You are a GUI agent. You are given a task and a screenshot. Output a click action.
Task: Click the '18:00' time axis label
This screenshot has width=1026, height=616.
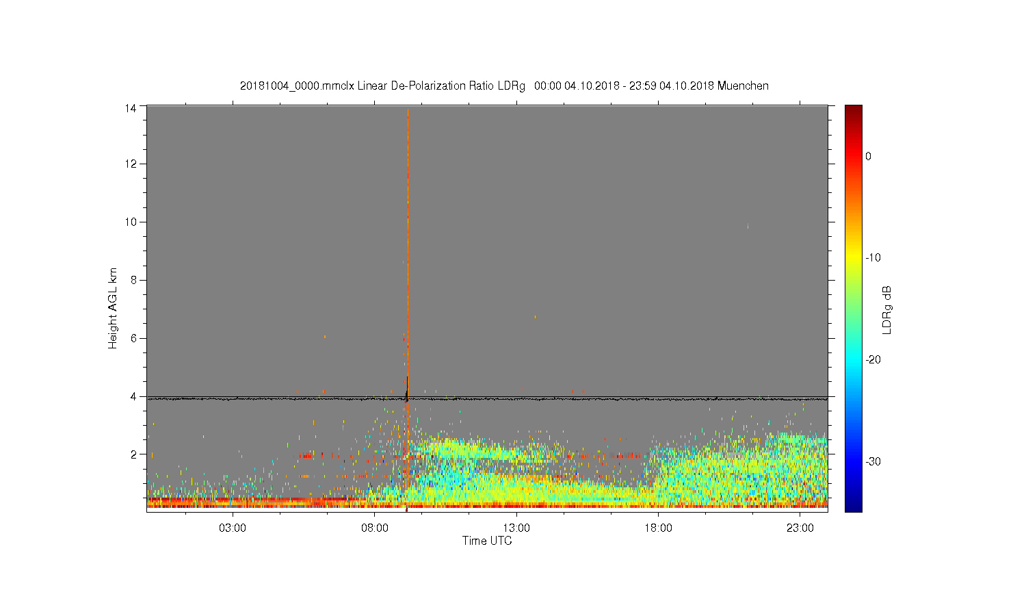click(x=658, y=528)
